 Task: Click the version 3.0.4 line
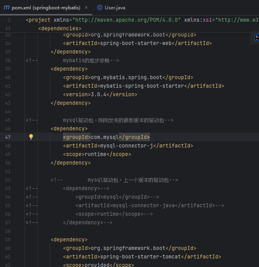100,95
